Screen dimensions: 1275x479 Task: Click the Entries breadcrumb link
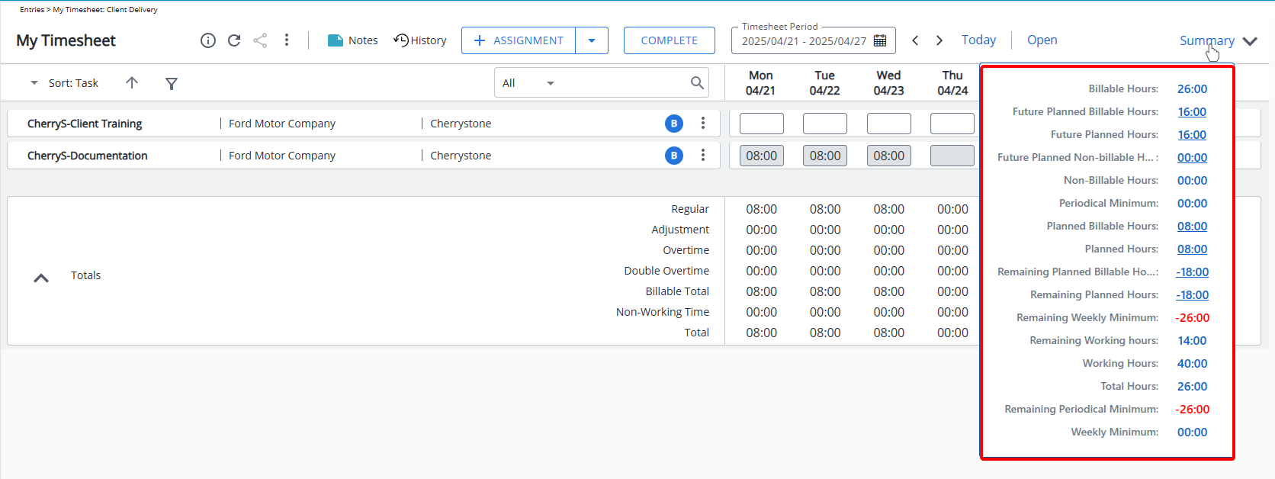point(32,10)
